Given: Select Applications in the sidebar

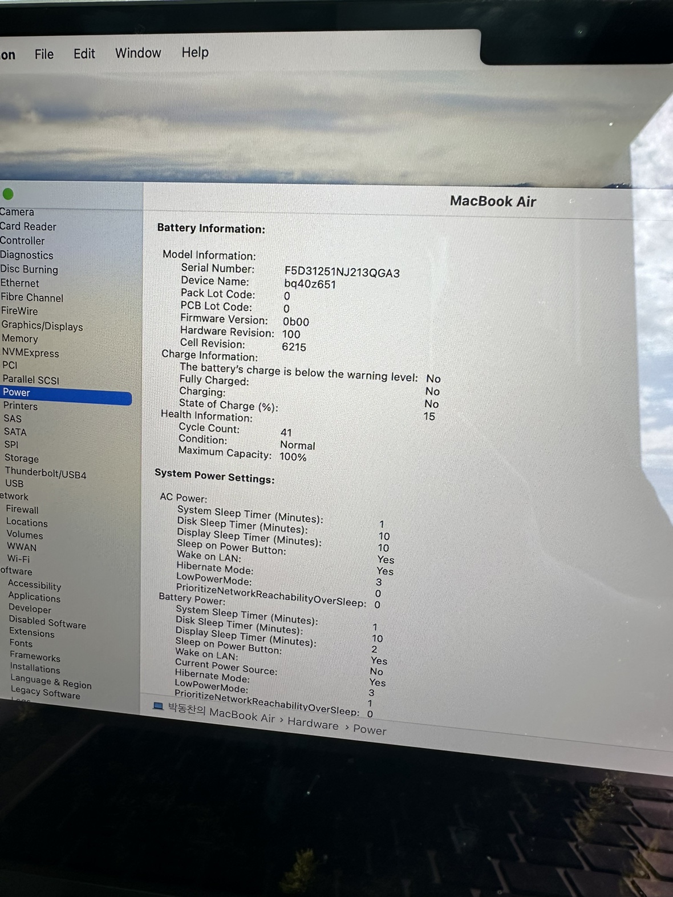Looking at the screenshot, I should (x=34, y=597).
